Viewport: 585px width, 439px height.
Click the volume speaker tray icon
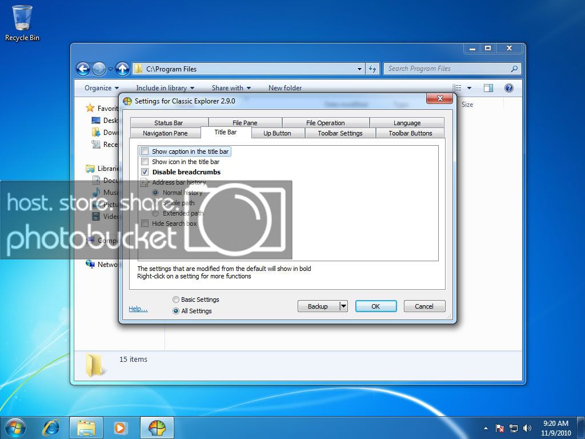tap(527, 428)
